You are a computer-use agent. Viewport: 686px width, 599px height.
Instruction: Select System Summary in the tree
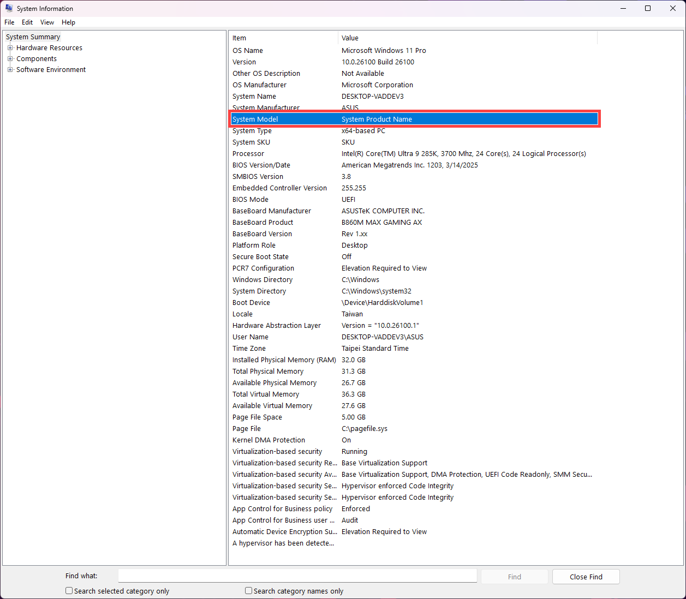tap(33, 37)
